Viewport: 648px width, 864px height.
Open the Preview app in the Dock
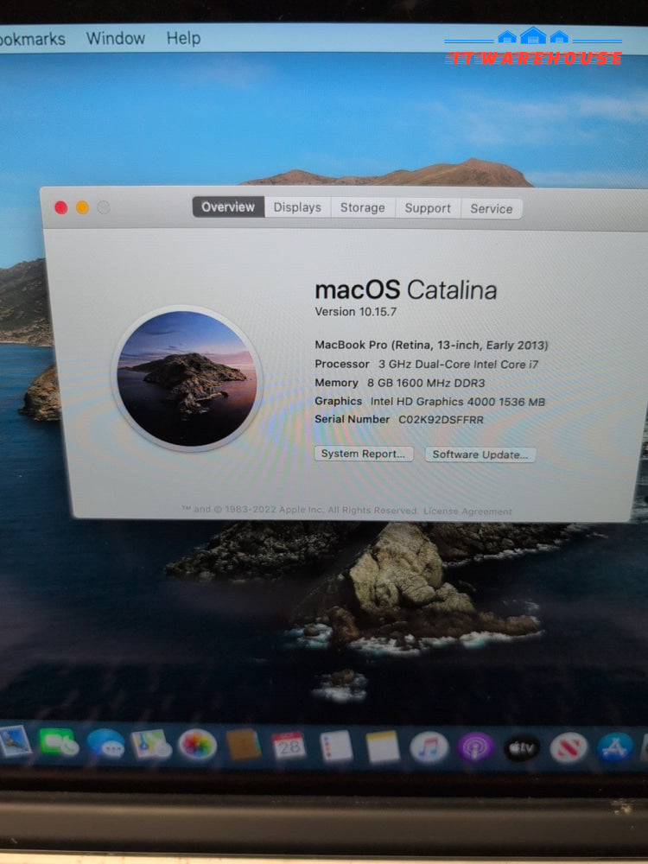[x=15, y=741]
